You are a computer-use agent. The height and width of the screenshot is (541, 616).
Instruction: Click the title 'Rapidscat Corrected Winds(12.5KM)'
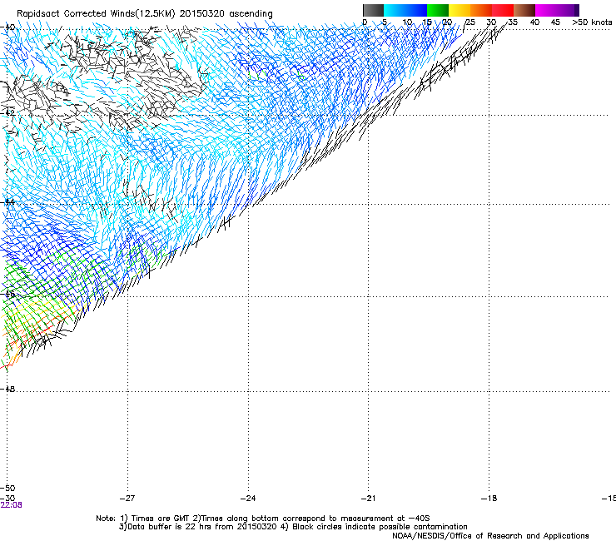point(96,13)
